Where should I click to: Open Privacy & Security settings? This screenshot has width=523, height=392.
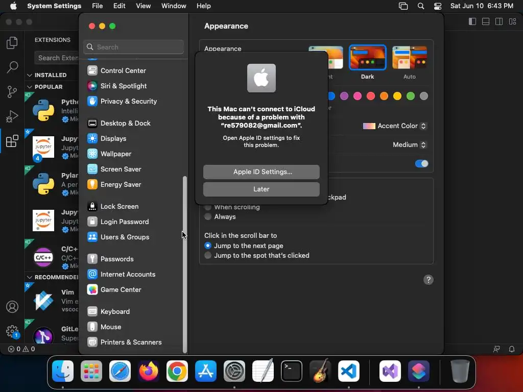coord(122,102)
